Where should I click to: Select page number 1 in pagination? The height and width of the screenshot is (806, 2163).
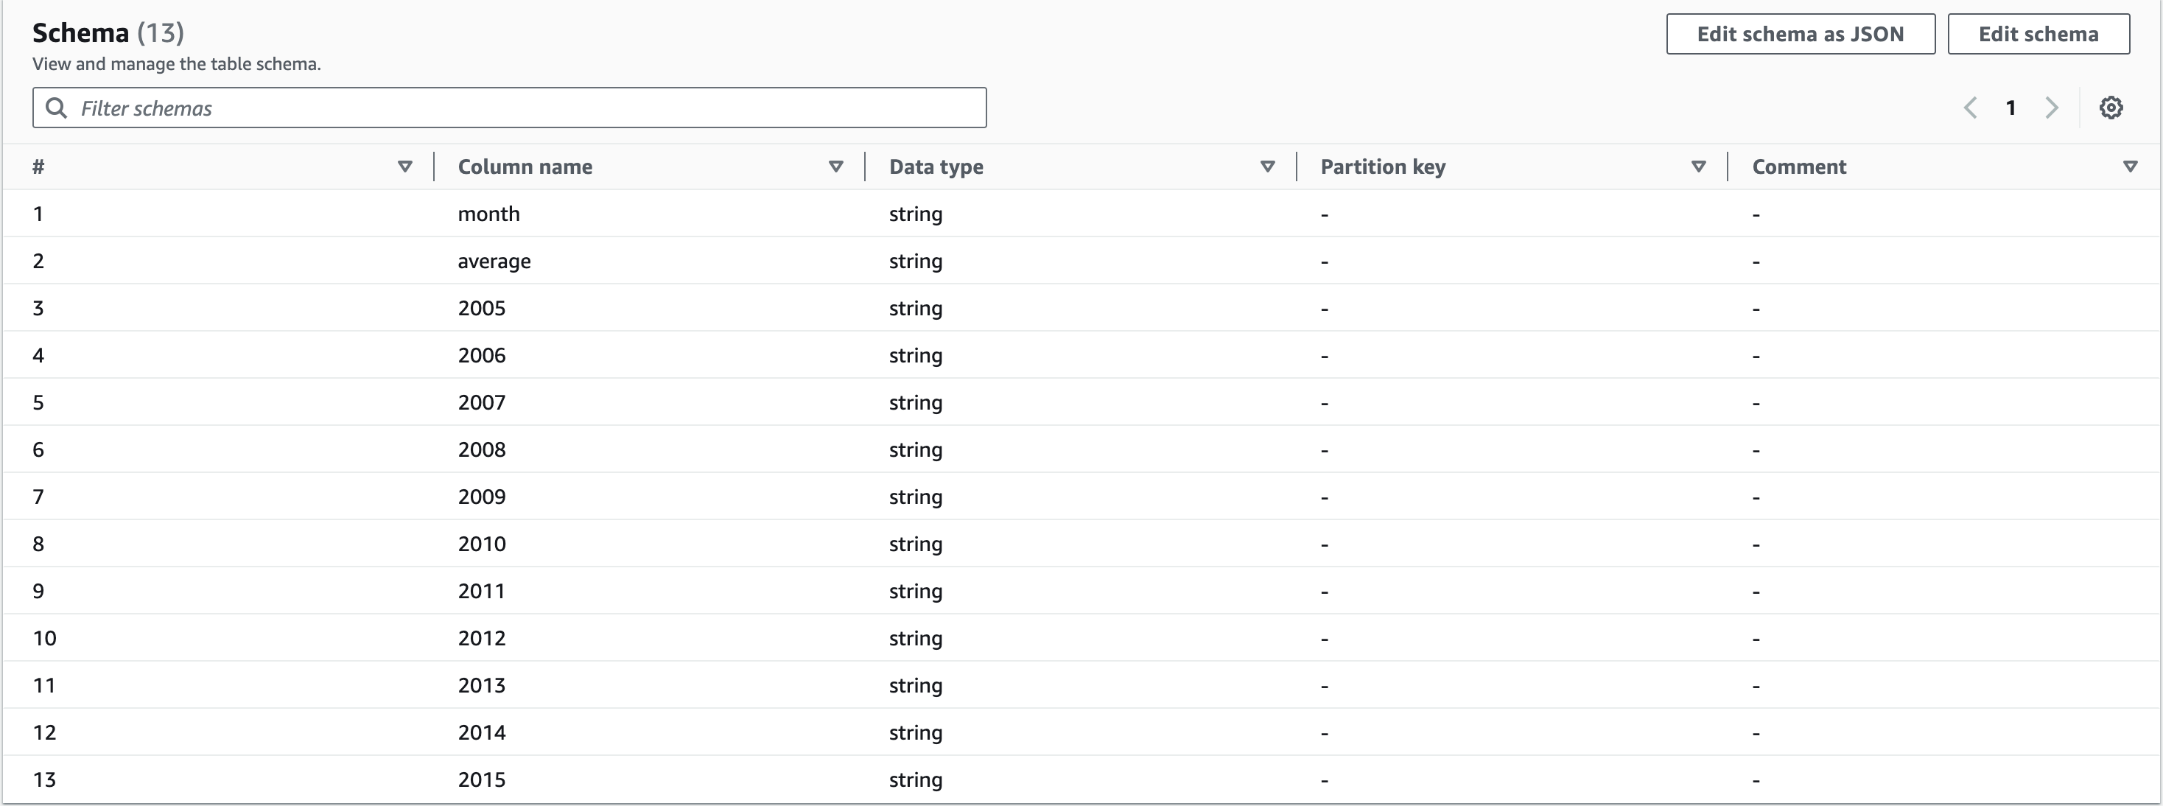pos(2011,108)
